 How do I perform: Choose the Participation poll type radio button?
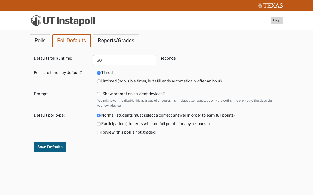click(99, 124)
